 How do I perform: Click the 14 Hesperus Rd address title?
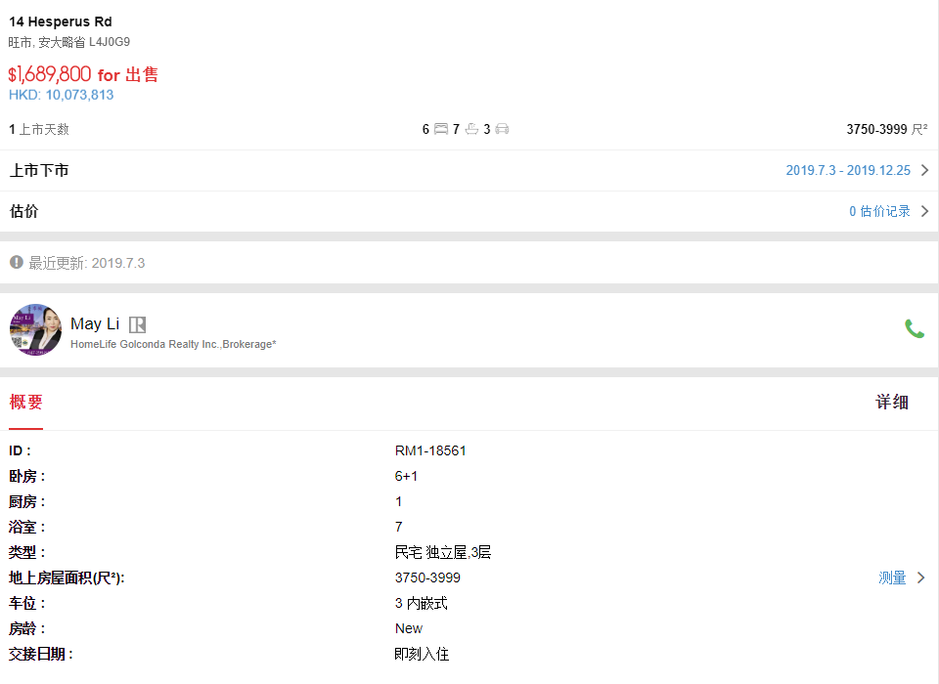[x=61, y=21]
